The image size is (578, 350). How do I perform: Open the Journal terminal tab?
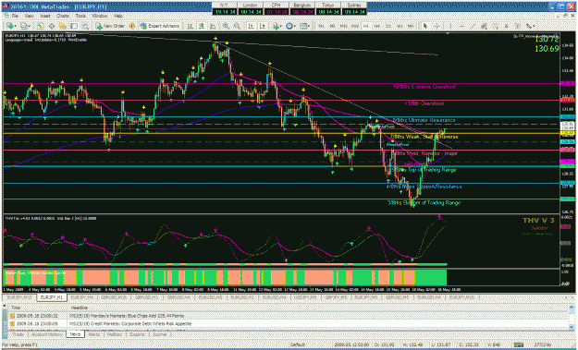[x=159, y=334]
